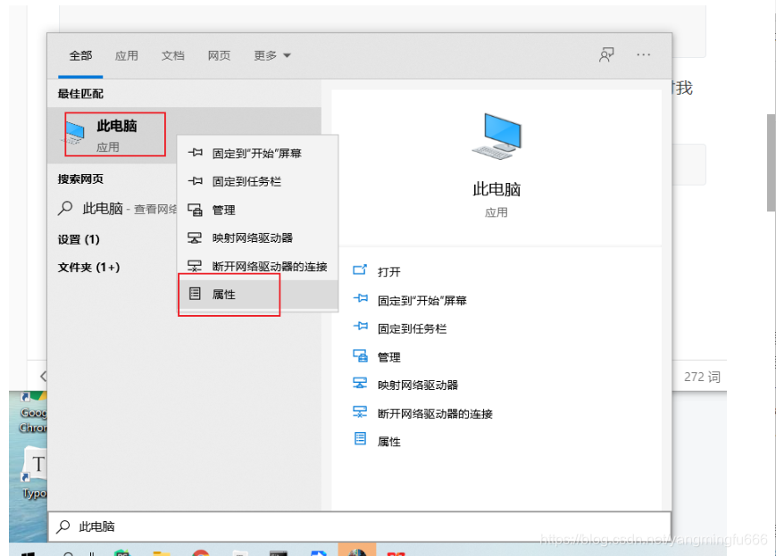Switch to the 文档 tab
The height and width of the screenshot is (556, 776).
pyautogui.click(x=172, y=54)
